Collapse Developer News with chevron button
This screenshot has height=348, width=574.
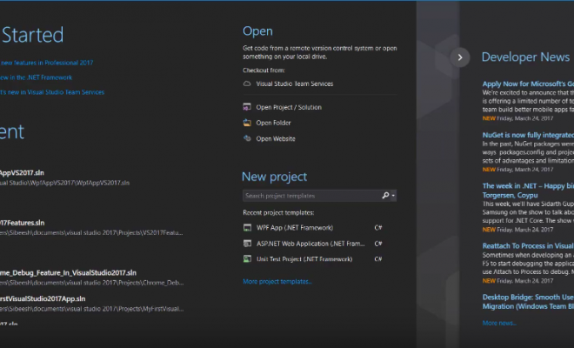click(460, 57)
